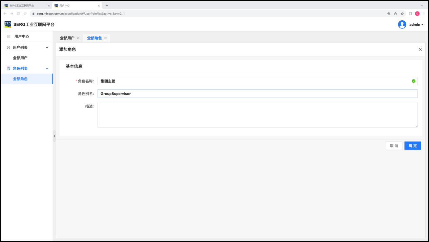
Task: Click the 确定 button
Action: pos(412,146)
